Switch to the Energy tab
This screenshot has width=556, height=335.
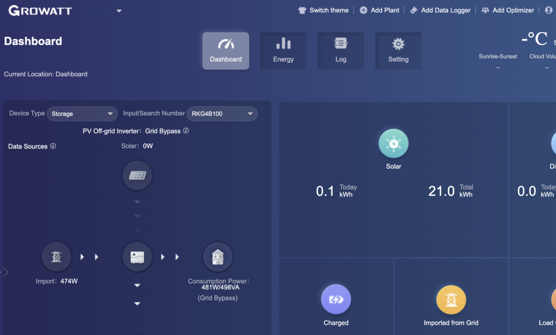click(283, 51)
